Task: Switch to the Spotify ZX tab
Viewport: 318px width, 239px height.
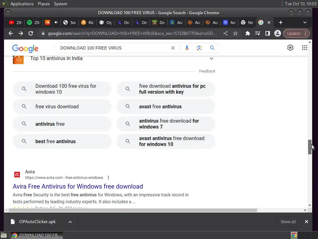Action: (x=34, y=22)
